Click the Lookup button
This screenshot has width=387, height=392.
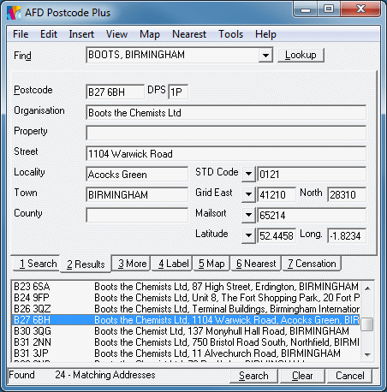301,55
